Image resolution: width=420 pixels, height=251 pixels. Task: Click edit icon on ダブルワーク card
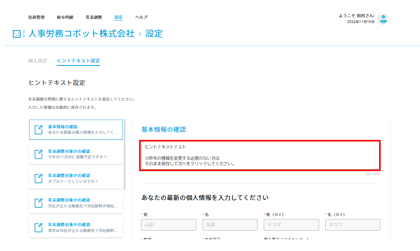39,179
